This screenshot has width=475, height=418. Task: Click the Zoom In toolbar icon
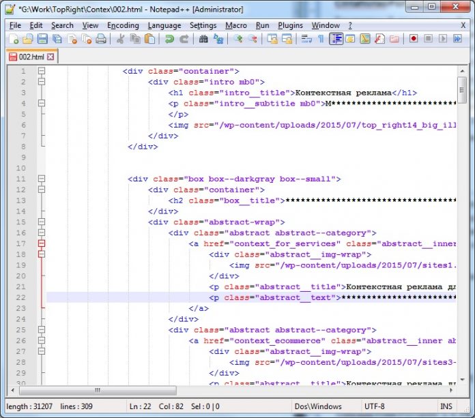238,40
